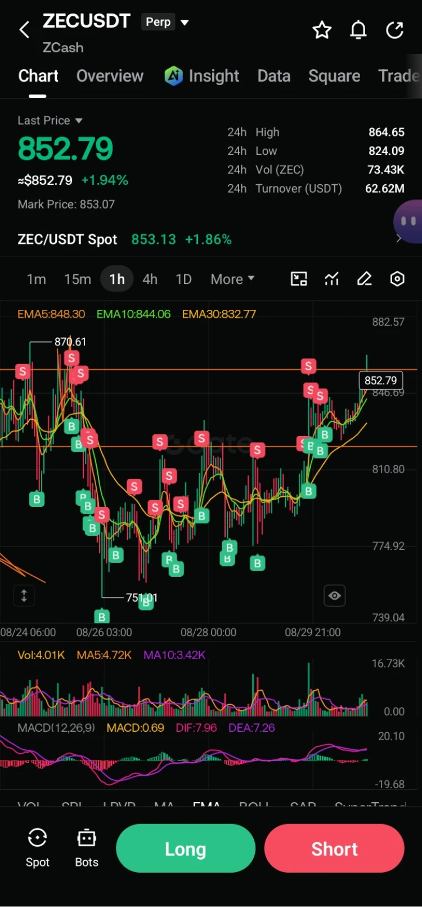Tap the DIF:7.96 value
The height and width of the screenshot is (907, 422).
[196, 727]
